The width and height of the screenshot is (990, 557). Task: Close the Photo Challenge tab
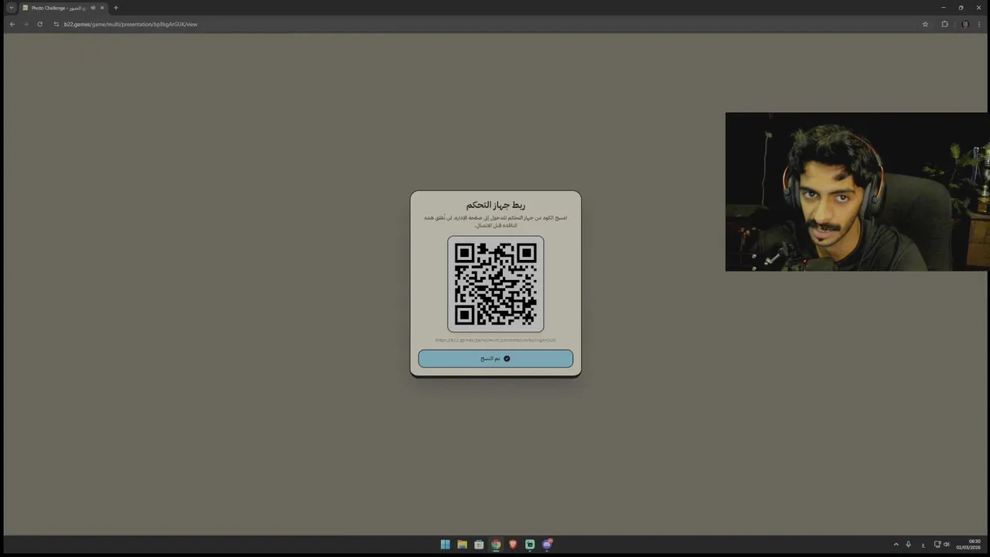(101, 8)
